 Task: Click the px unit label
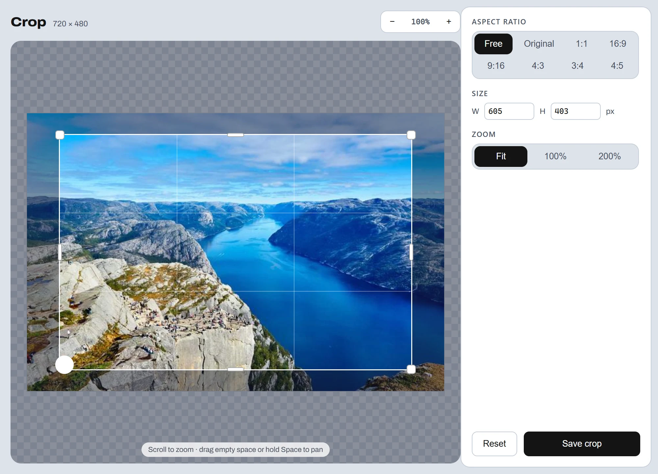tap(610, 112)
